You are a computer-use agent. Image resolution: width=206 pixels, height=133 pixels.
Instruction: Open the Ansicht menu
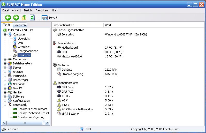(17, 10)
